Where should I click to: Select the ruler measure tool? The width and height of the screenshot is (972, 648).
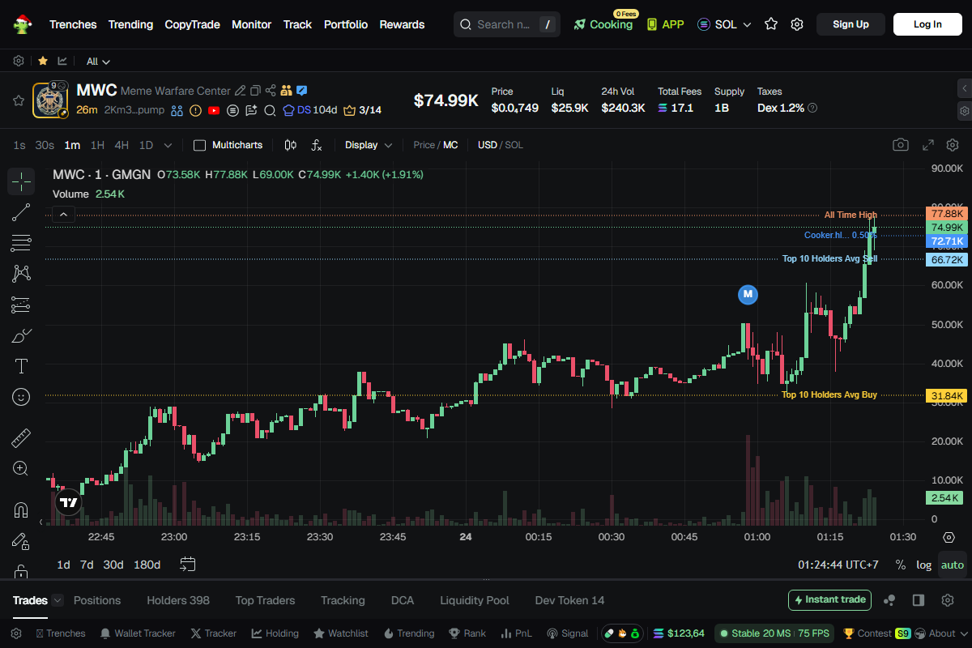point(21,438)
